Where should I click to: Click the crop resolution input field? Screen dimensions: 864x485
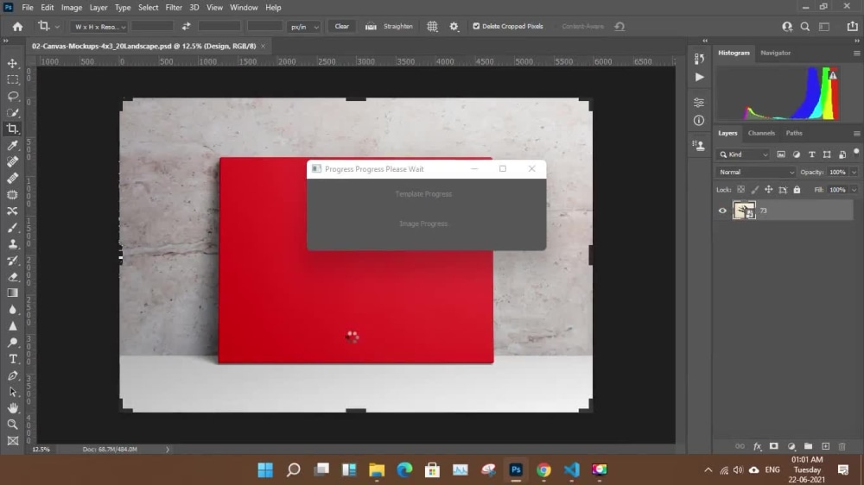click(x=265, y=27)
